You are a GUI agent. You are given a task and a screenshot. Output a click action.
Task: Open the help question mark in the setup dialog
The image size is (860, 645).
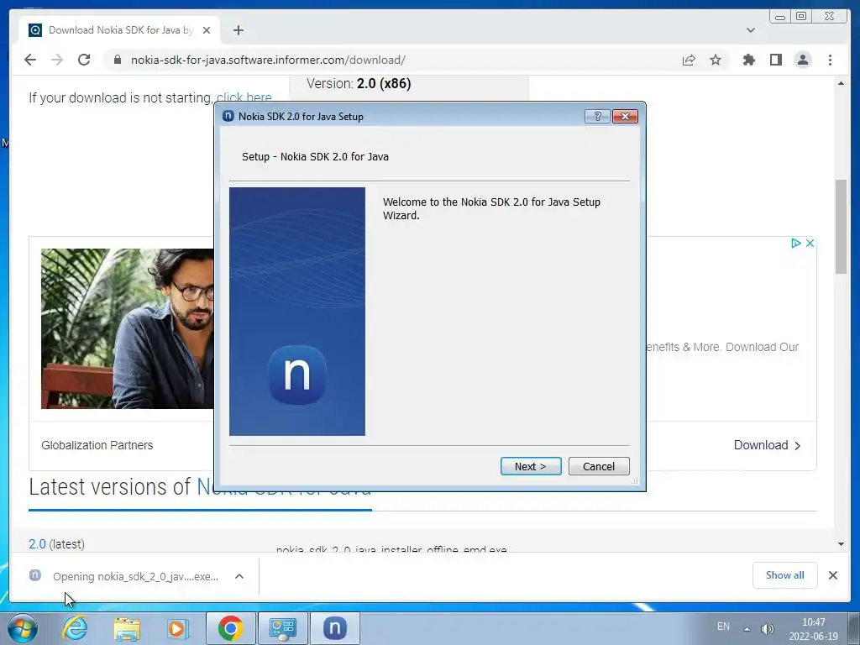[597, 116]
